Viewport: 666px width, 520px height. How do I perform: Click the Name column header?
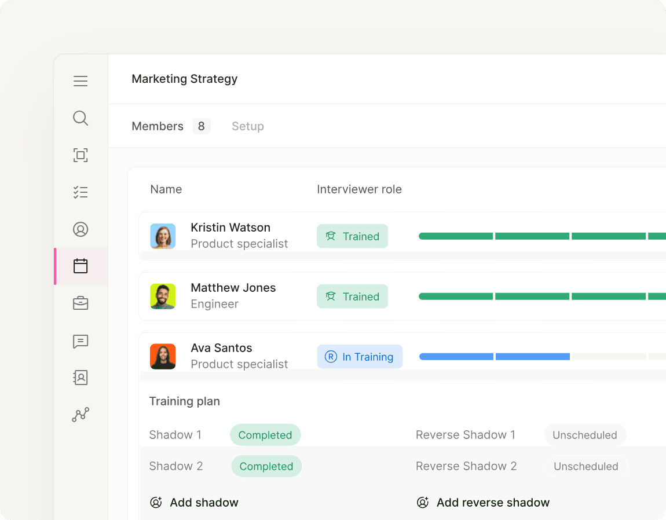point(166,189)
